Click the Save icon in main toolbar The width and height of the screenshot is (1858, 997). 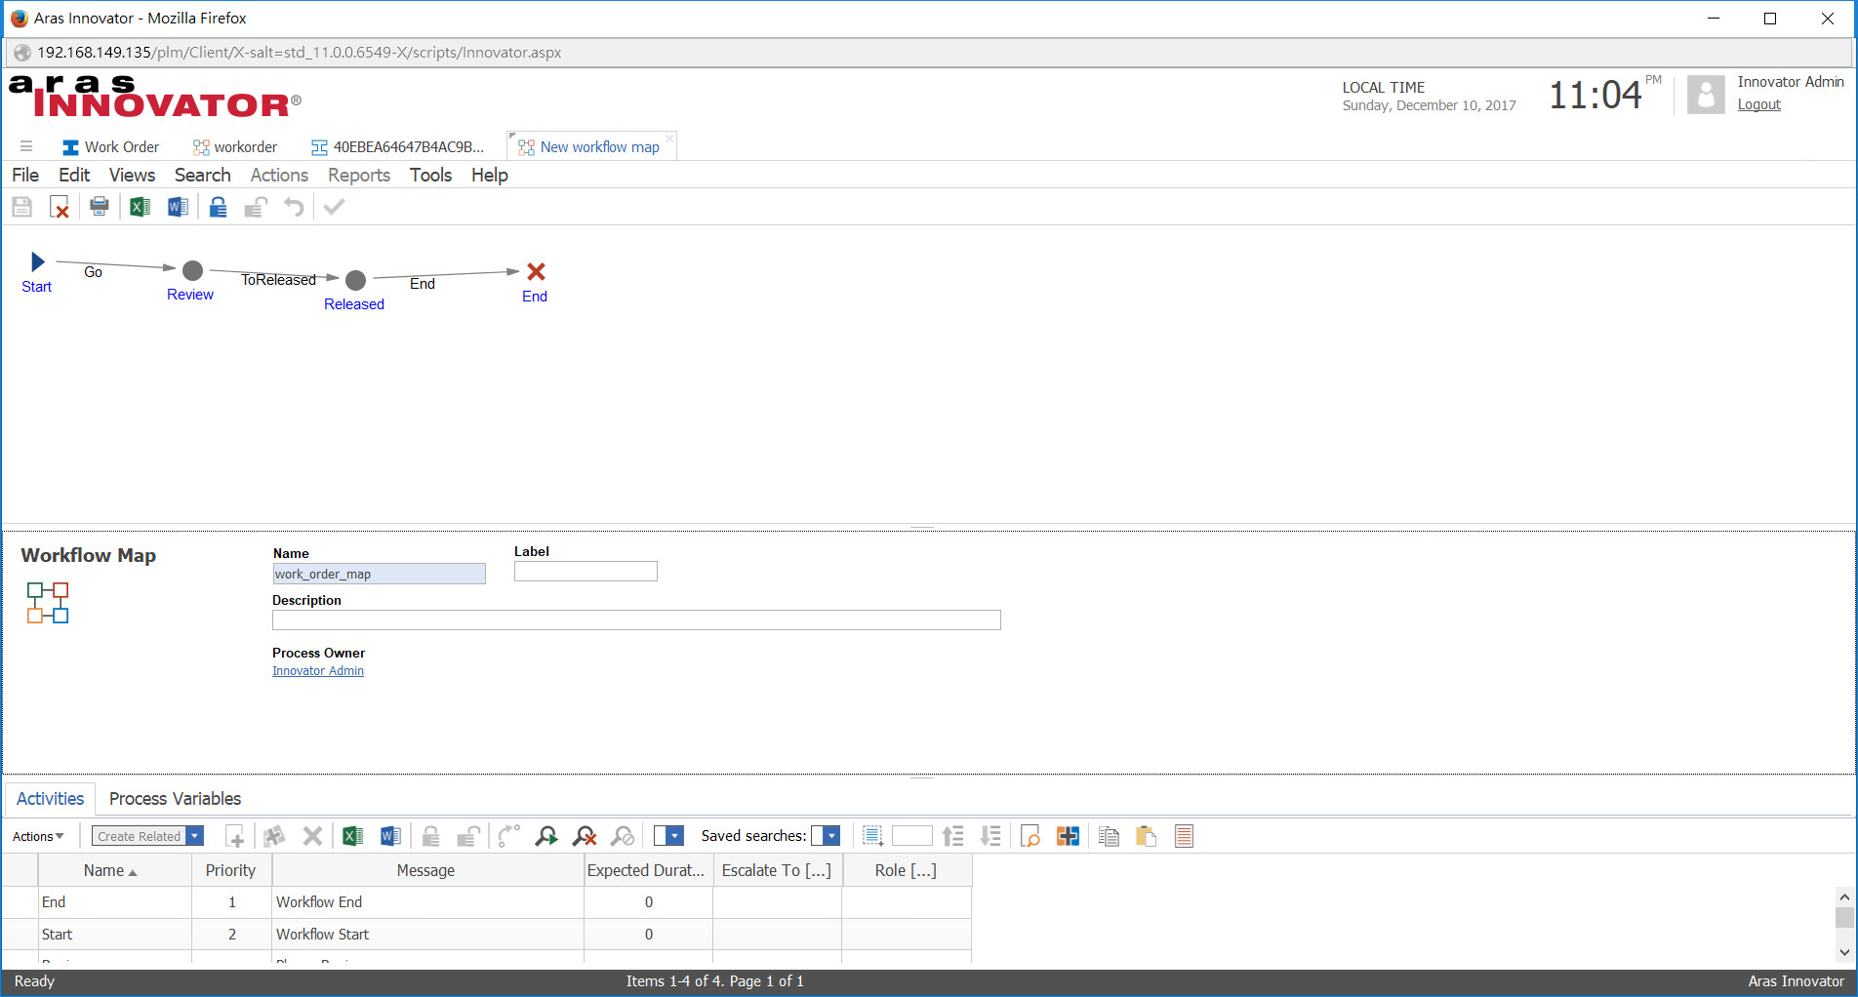pos(21,207)
